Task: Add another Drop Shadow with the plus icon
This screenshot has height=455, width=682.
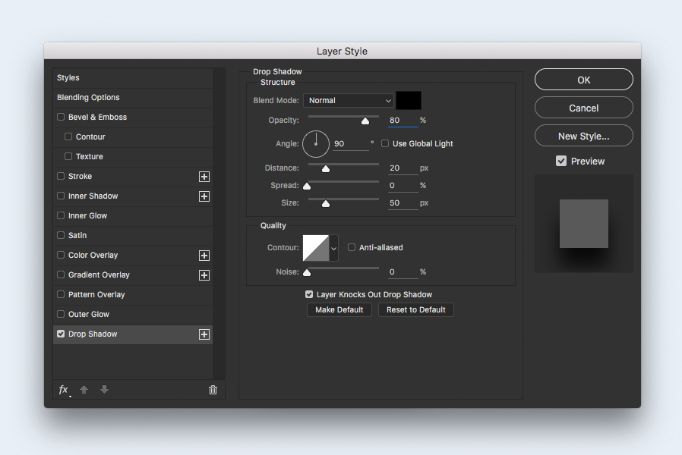Action: click(x=204, y=334)
